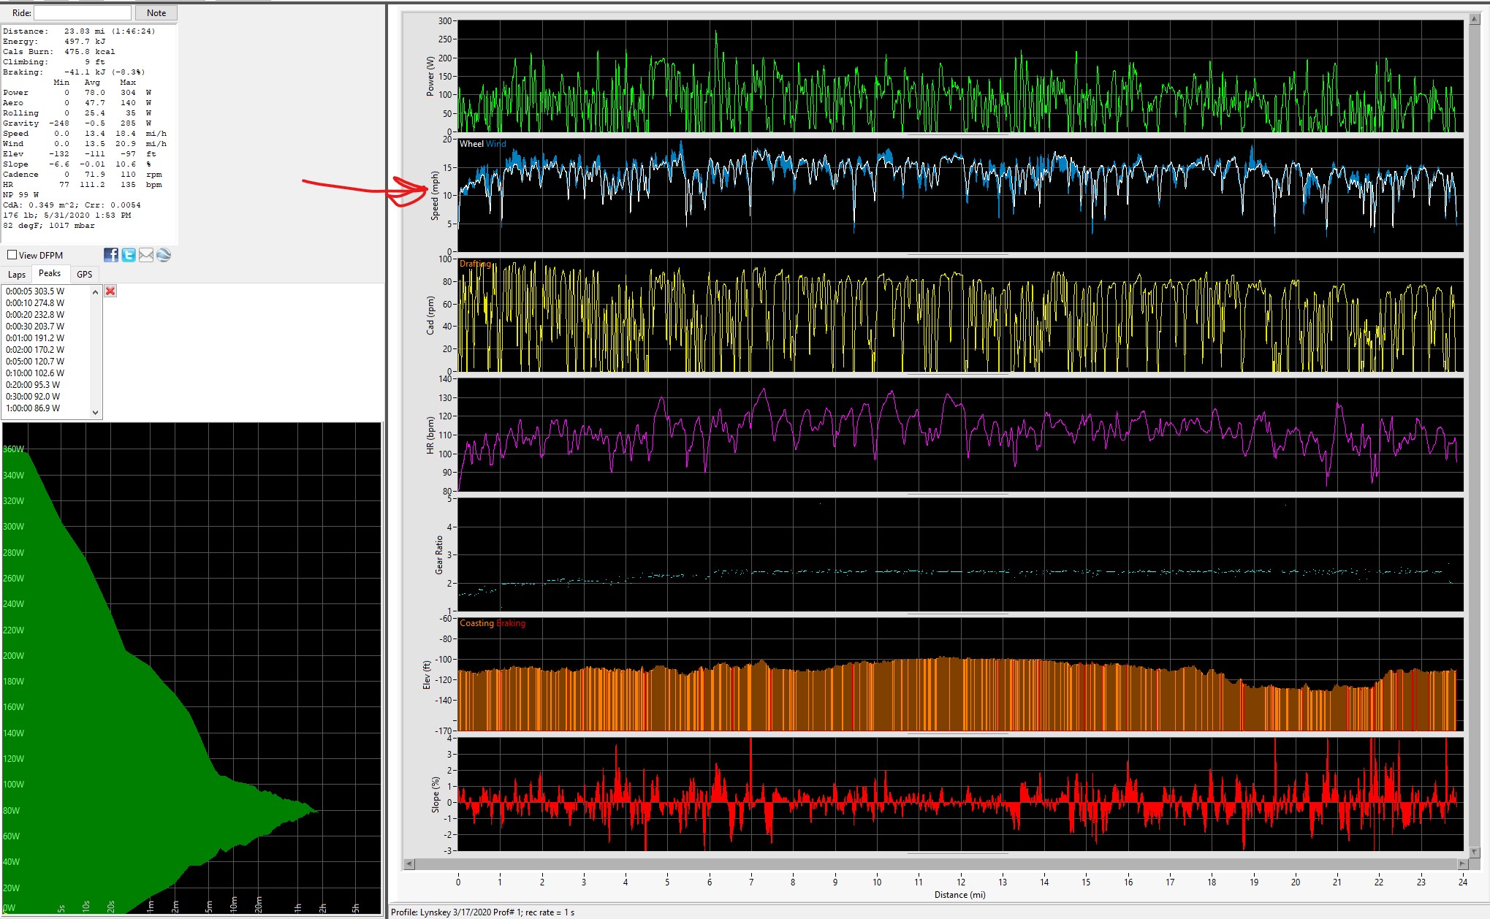
Task: Focus the Ride name input field
Action: [x=83, y=13]
